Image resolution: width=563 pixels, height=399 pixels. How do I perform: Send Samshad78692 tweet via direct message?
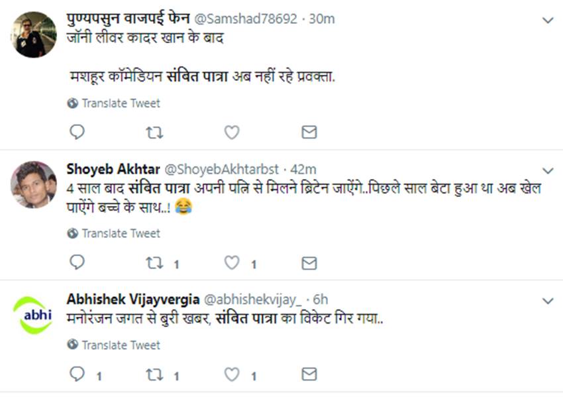pos(309,132)
